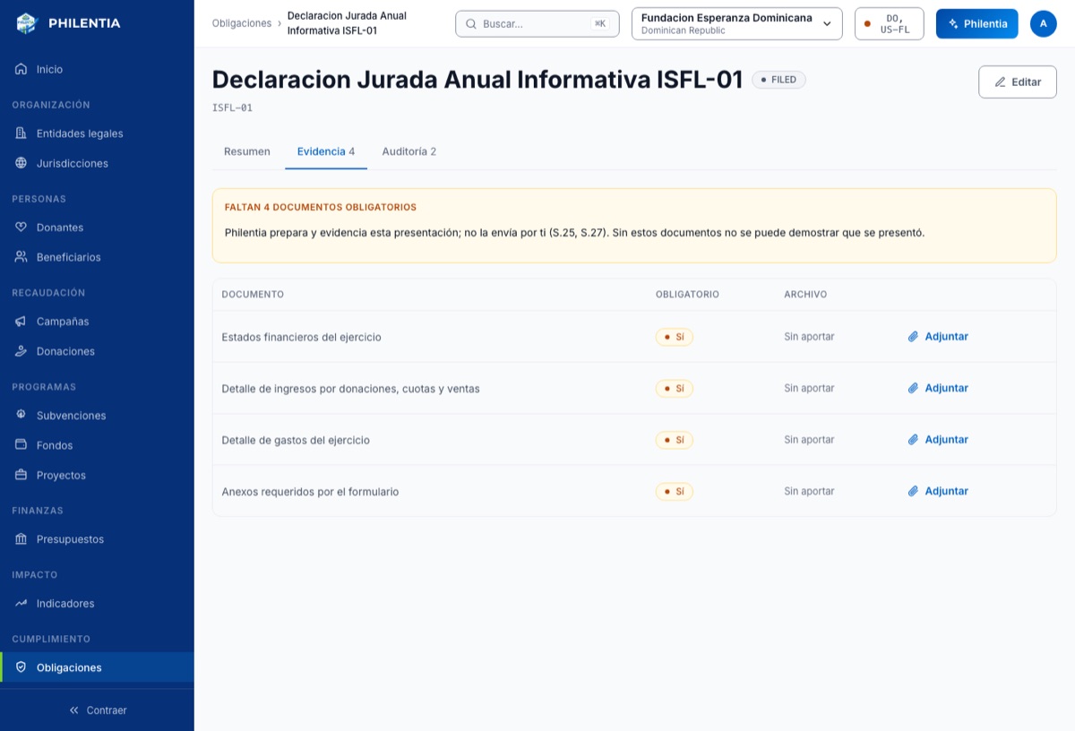Open the Auditoría 2 tab
The image size is (1075, 731).
click(x=408, y=151)
